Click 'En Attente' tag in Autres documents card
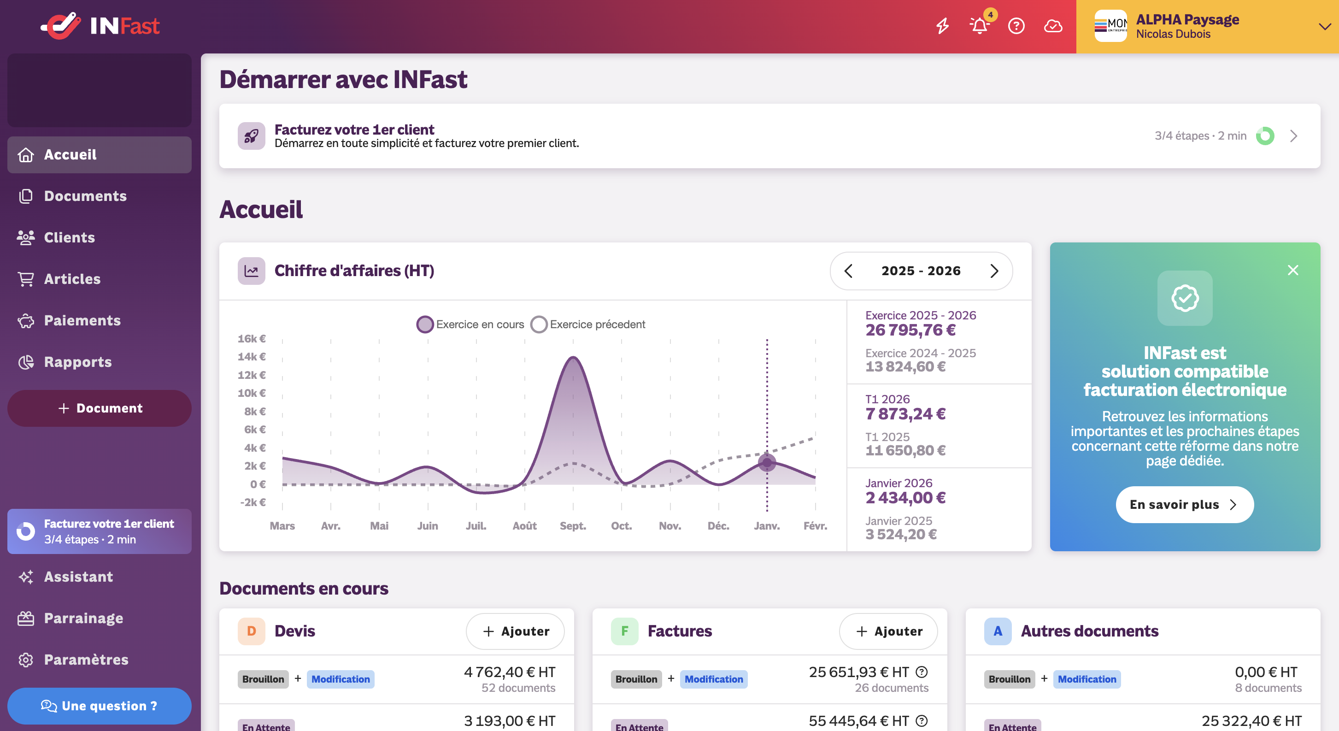Image resolution: width=1339 pixels, height=731 pixels. [1013, 726]
